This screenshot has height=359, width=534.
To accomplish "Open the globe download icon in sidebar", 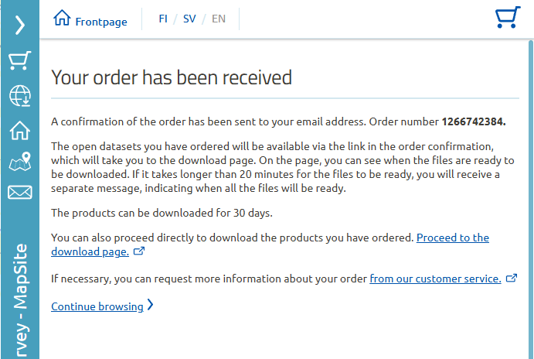I will click(20, 96).
